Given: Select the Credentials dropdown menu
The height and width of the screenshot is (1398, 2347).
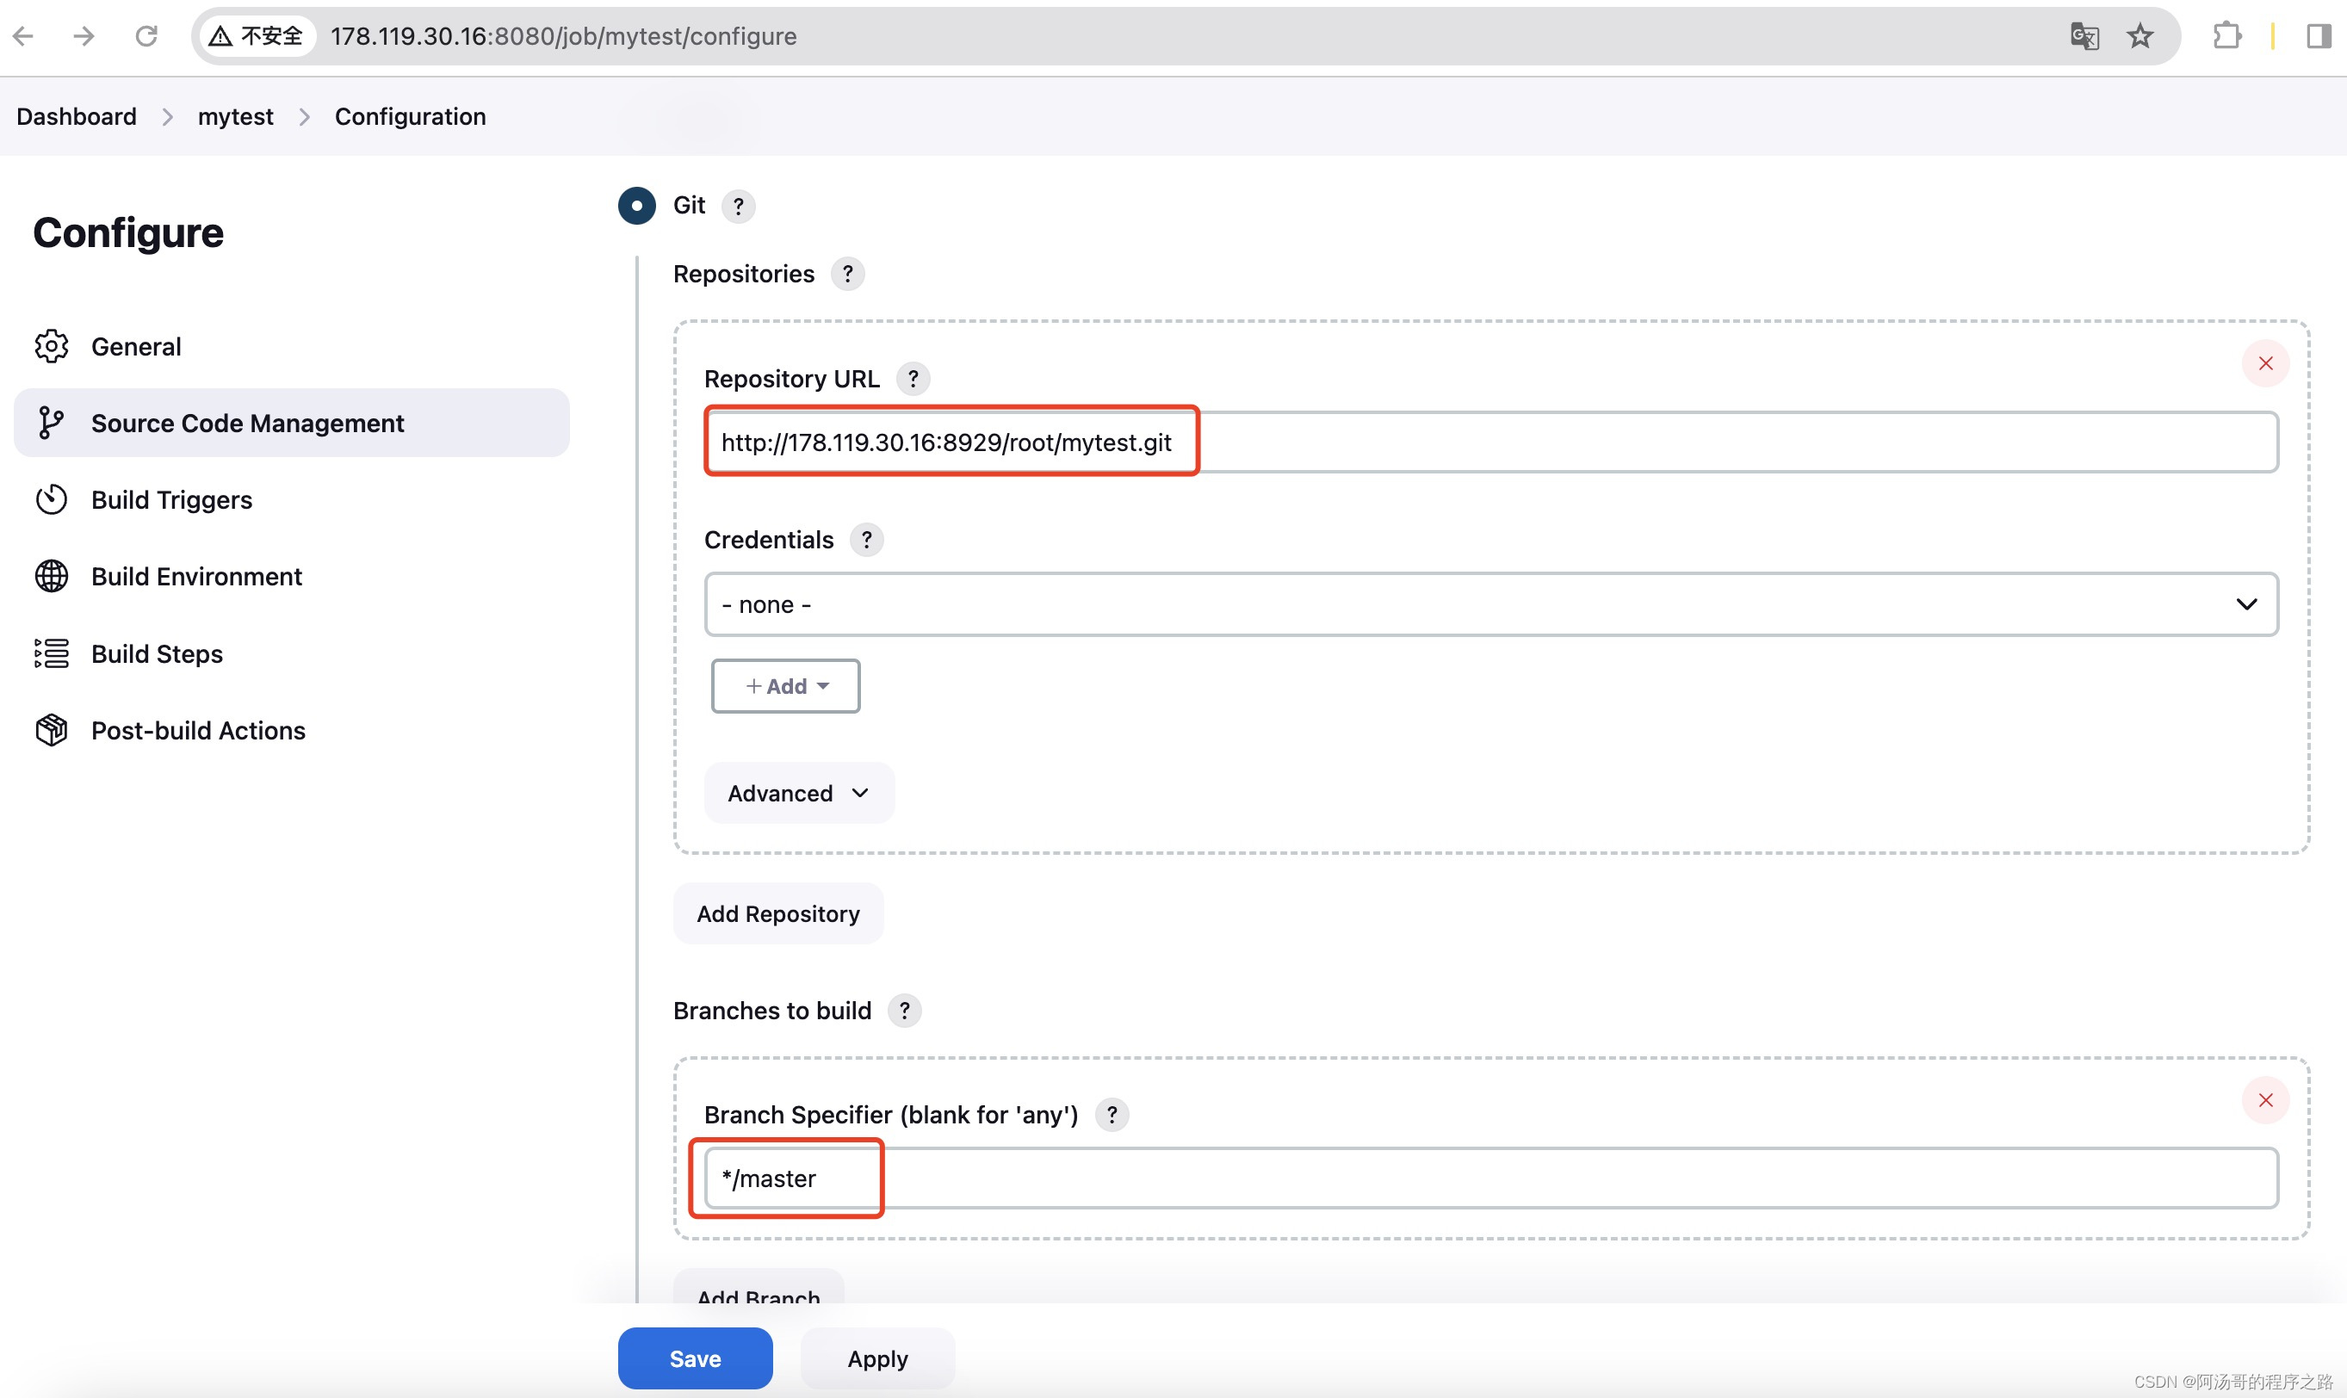Looking at the screenshot, I should coord(1491,603).
